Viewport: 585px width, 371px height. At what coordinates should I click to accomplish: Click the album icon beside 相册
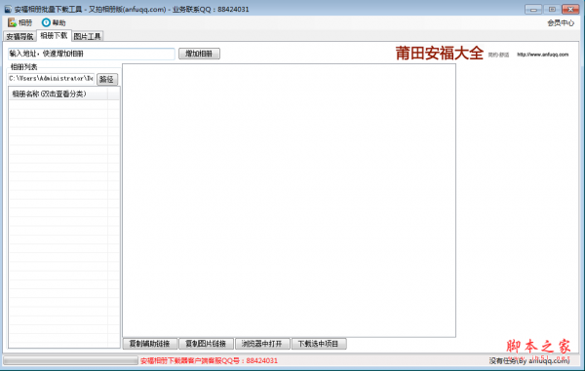pos(12,22)
